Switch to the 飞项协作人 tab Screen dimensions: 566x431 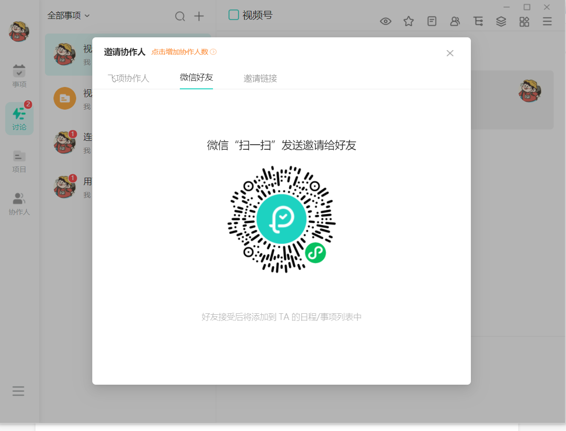pos(128,78)
